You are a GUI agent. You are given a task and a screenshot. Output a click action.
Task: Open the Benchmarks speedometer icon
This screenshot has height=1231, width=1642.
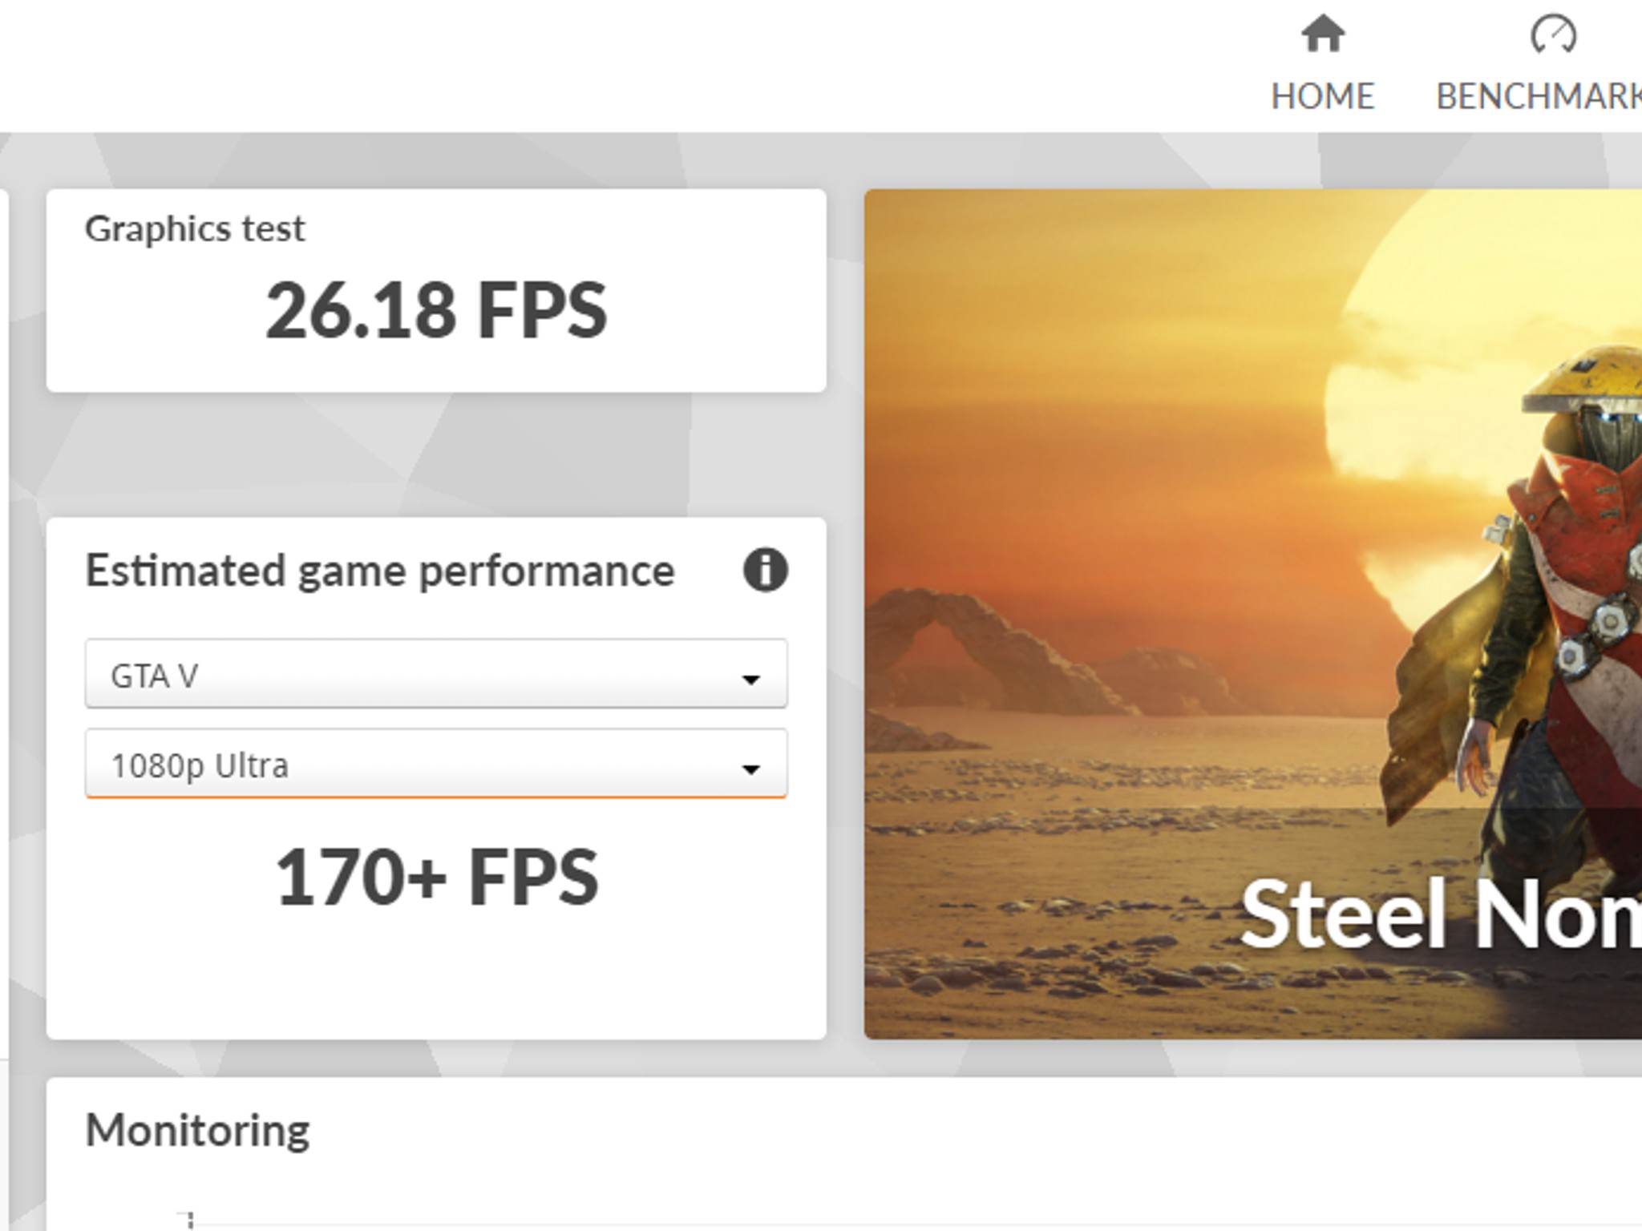click(x=1553, y=34)
